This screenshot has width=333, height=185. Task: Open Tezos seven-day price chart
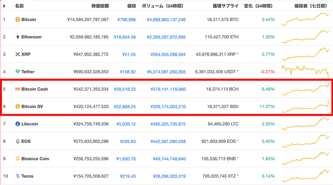[305, 176]
